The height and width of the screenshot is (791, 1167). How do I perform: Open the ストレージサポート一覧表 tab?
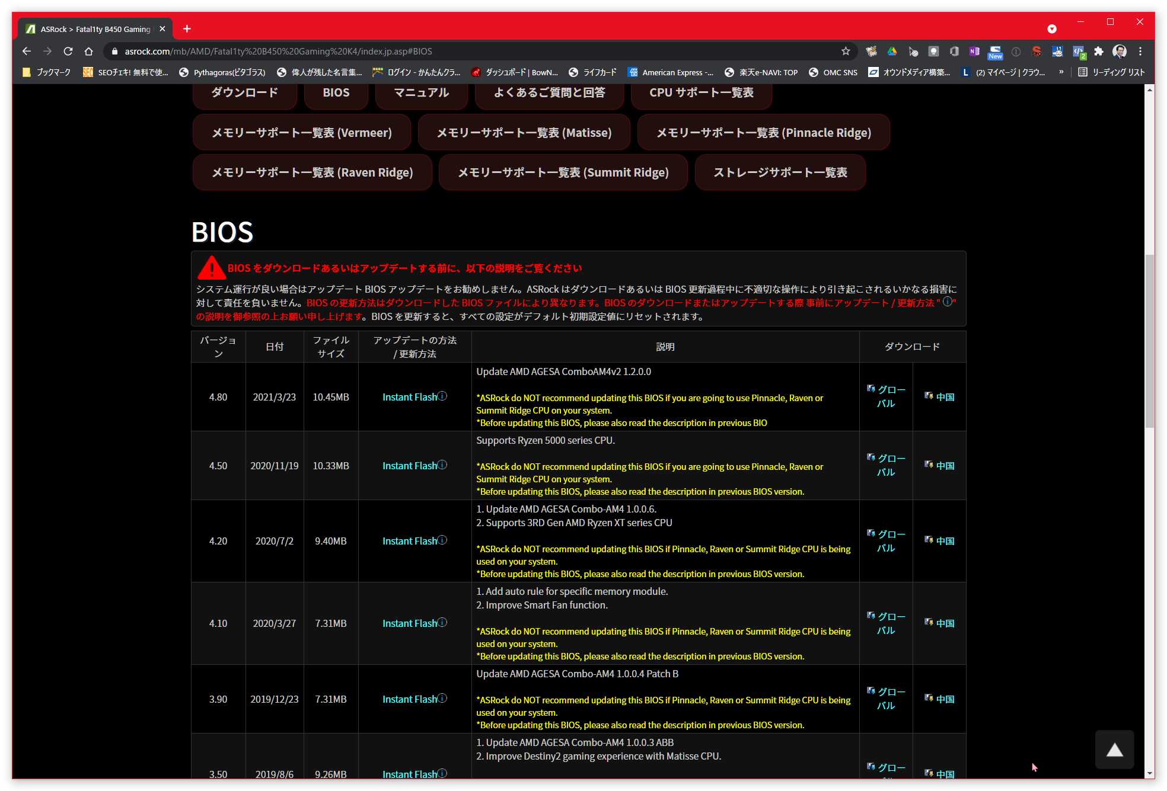[780, 172]
